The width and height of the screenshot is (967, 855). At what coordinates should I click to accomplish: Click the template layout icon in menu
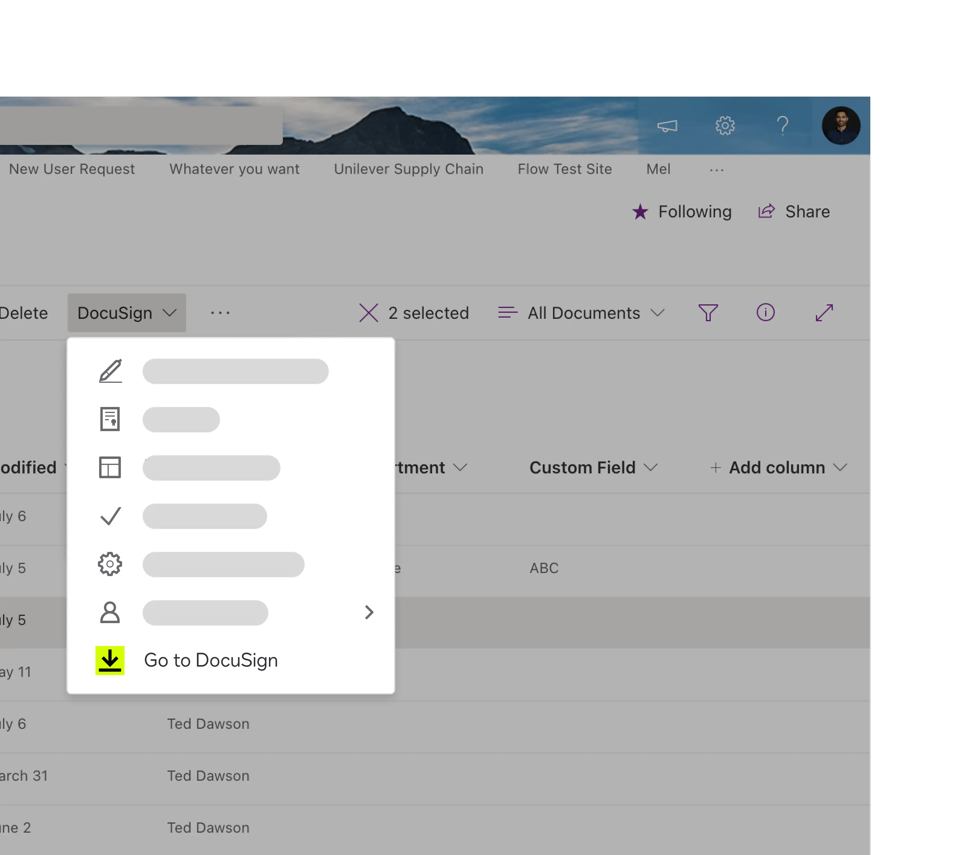tap(110, 468)
